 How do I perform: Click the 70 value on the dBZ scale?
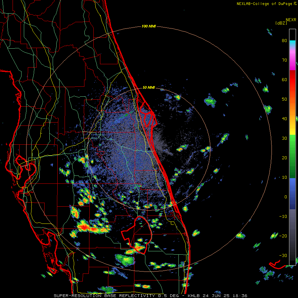(x=284, y=60)
